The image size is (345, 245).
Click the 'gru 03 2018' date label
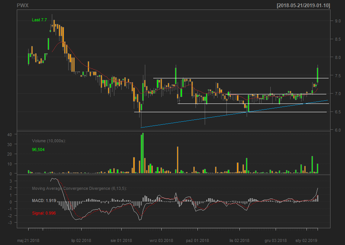(276, 240)
